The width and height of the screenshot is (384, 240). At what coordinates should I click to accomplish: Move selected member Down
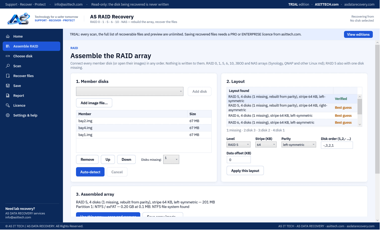tap(126, 159)
